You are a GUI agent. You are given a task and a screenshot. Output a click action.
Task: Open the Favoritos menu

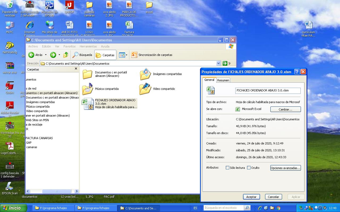(x=69, y=46)
